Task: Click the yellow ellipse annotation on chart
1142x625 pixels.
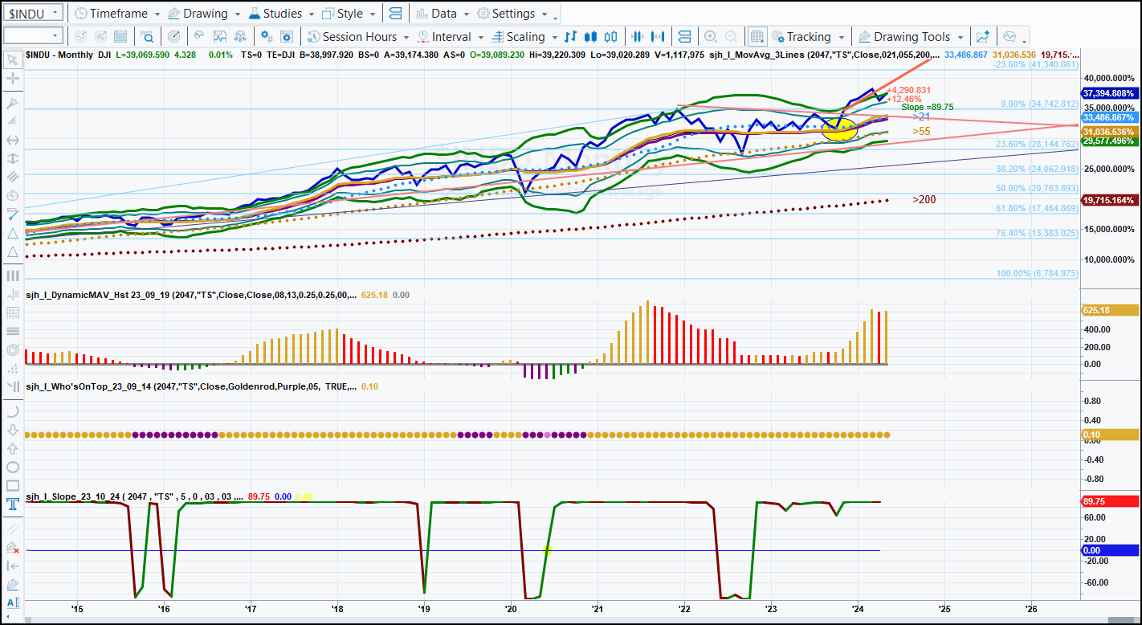Action: 839,129
